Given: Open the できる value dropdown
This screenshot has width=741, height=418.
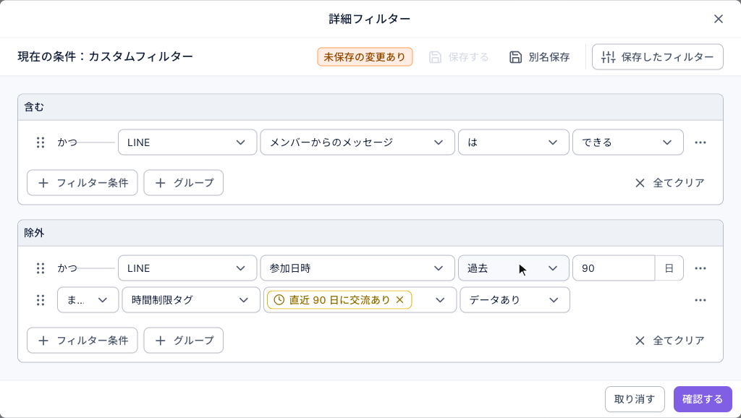Looking at the screenshot, I should click(x=627, y=142).
